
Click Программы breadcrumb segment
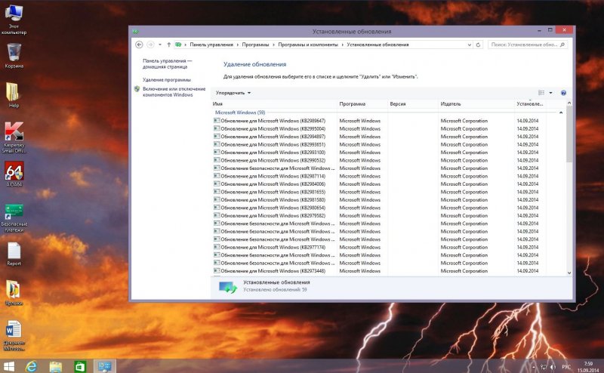255,45
